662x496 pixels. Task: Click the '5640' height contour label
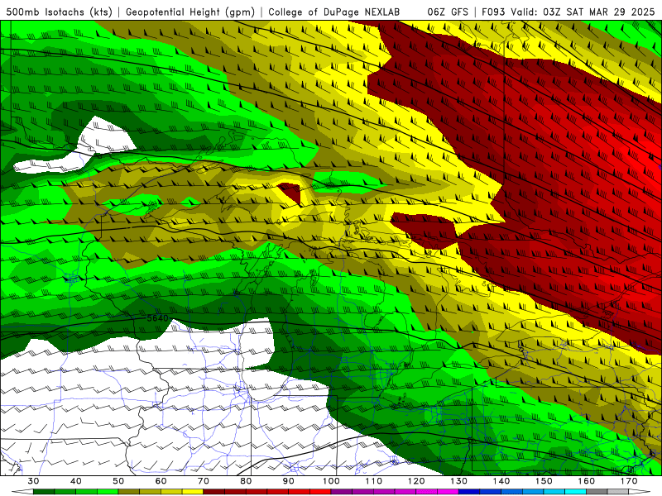[x=157, y=318]
